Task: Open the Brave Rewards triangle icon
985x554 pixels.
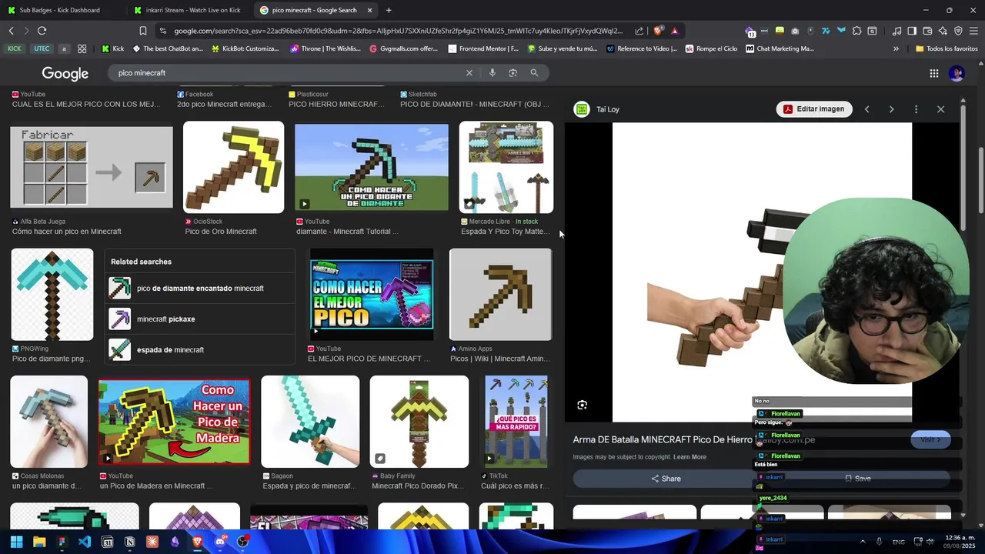Action: (x=674, y=31)
